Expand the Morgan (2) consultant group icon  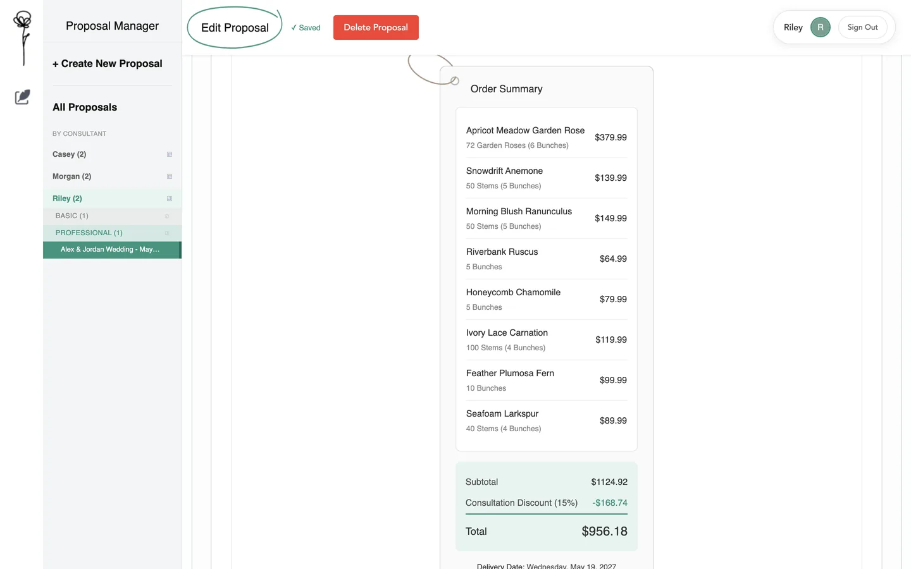(170, 176)
